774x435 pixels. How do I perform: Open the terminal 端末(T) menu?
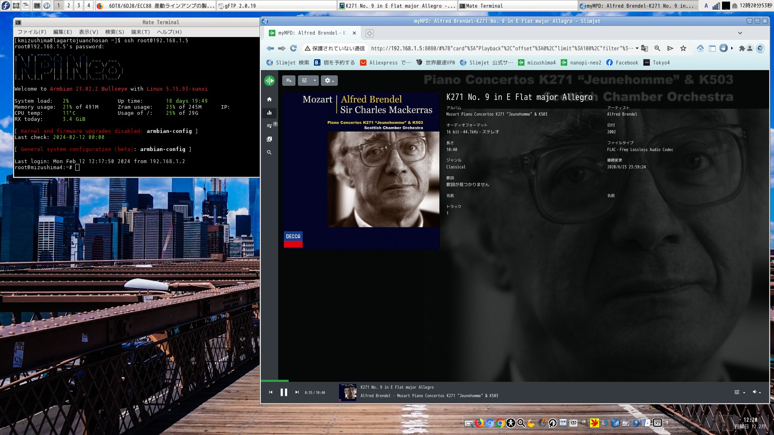click(x=140, y=32)
